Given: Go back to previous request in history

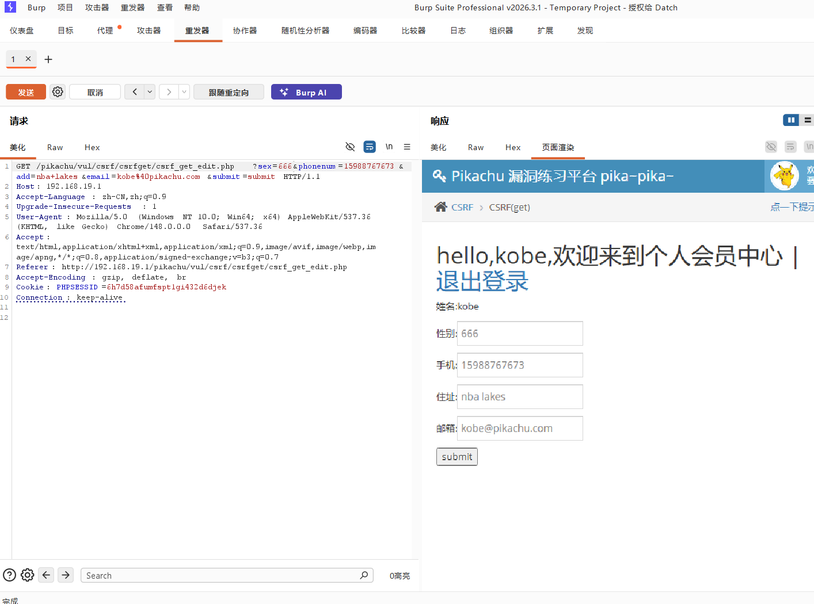Looking at the screenshot, I should click(x=135, y=91).
